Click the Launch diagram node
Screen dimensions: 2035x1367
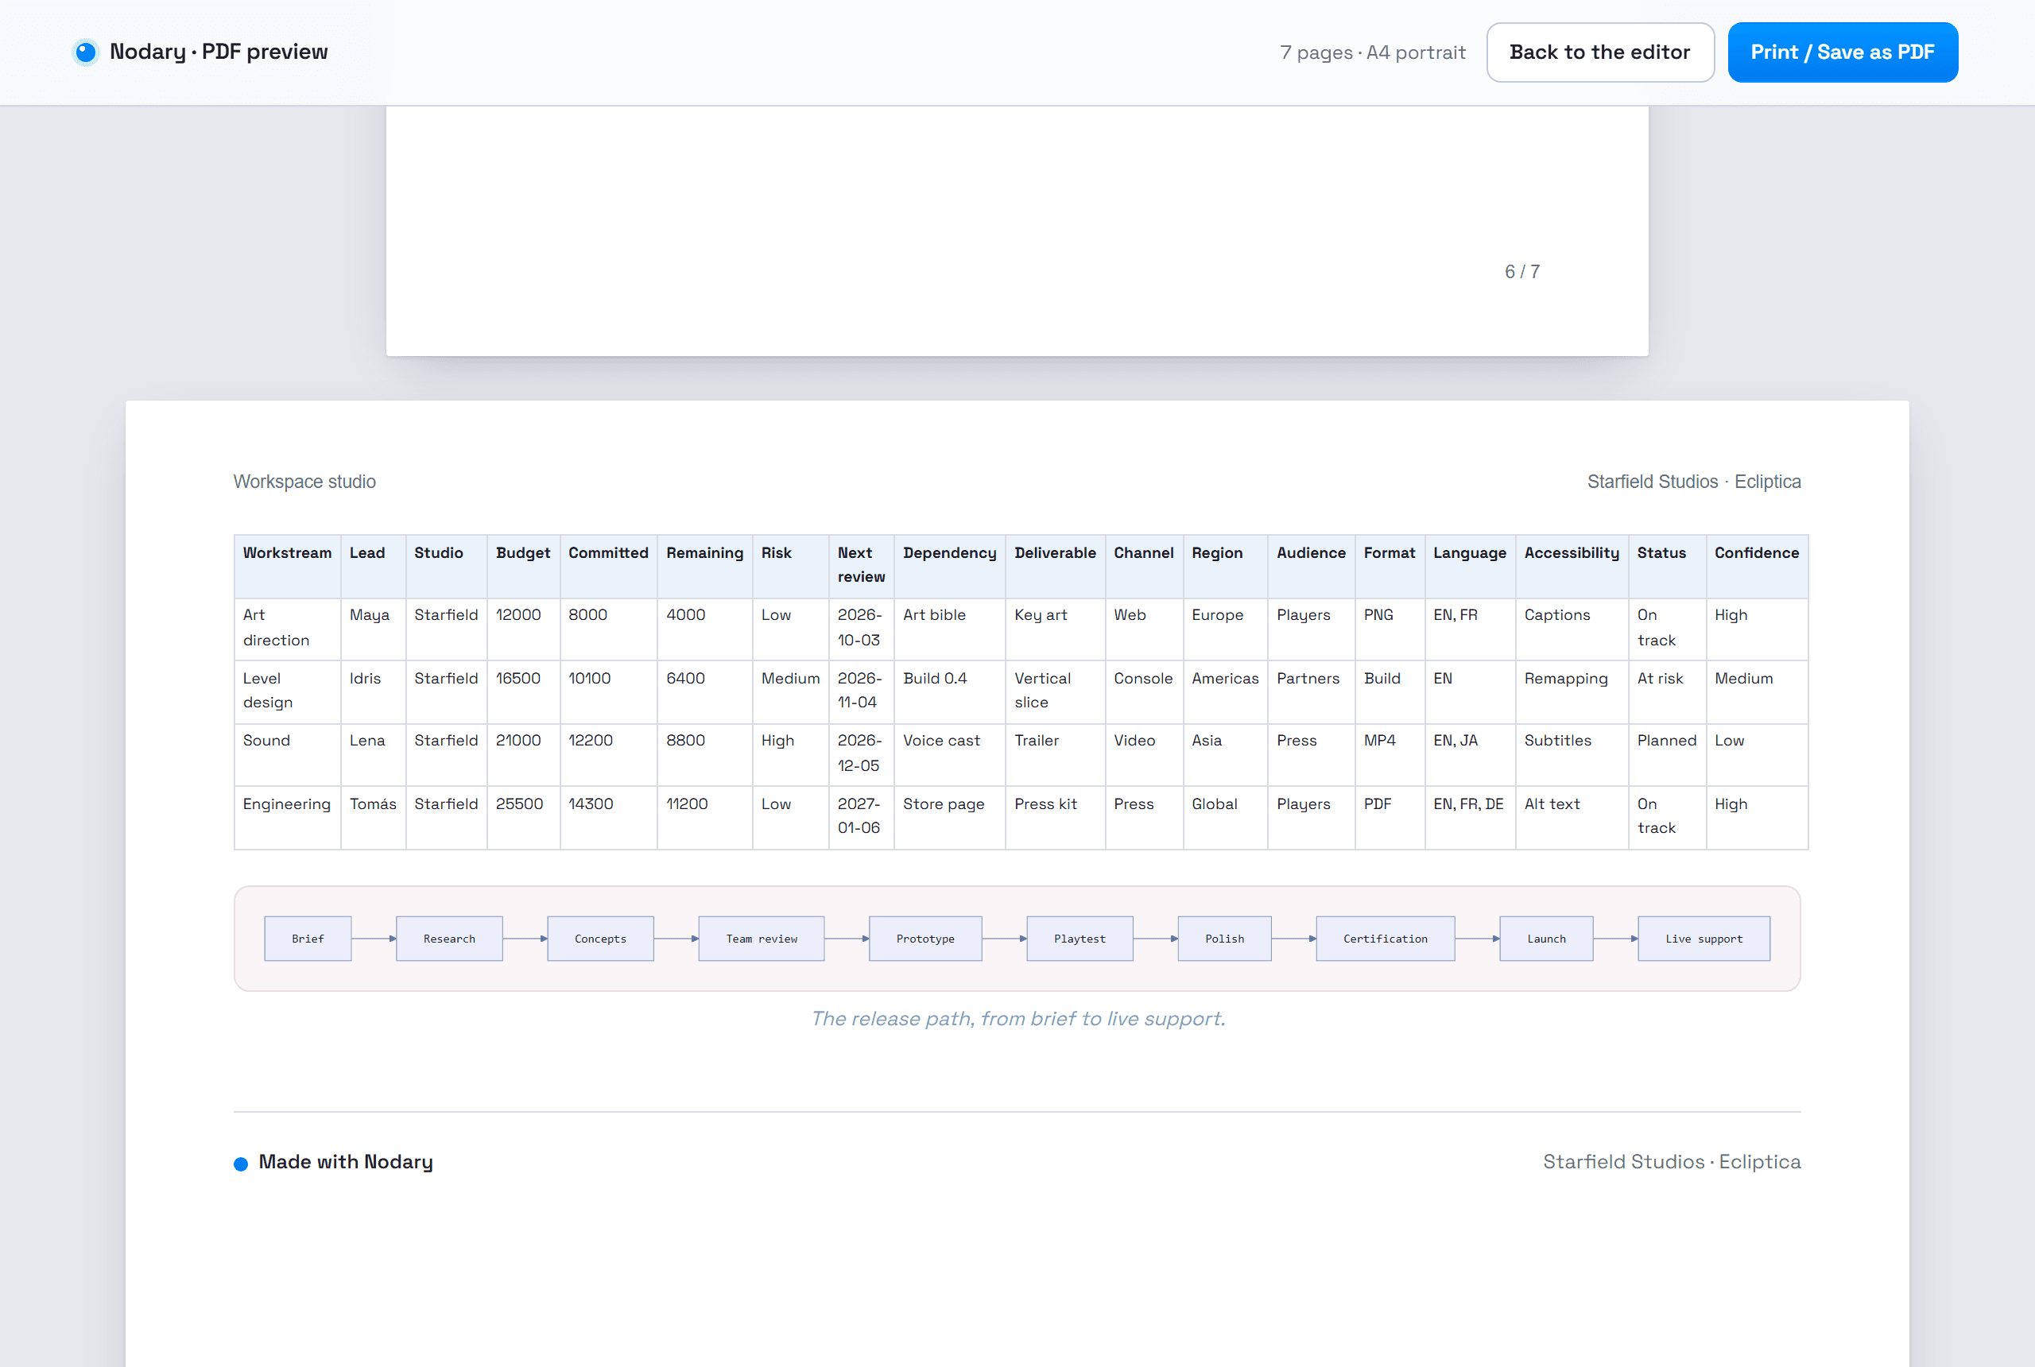(x=1546, y=939)
